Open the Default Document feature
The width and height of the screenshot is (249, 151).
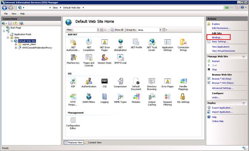point(136,84)
